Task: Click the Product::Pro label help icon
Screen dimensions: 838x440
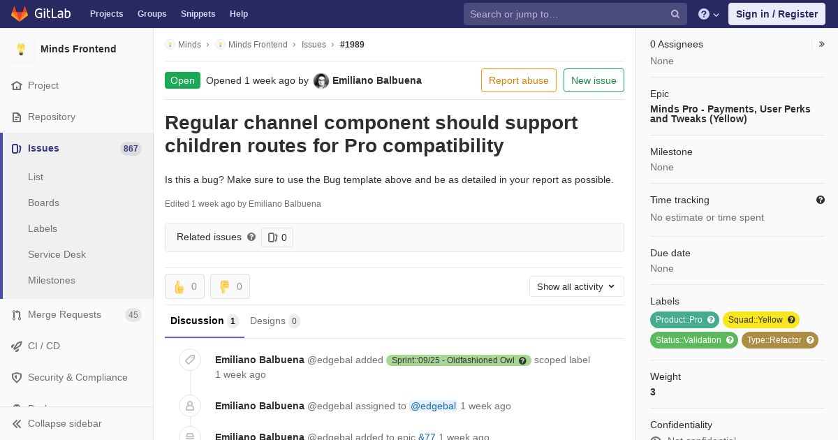Action: point(711,320)
